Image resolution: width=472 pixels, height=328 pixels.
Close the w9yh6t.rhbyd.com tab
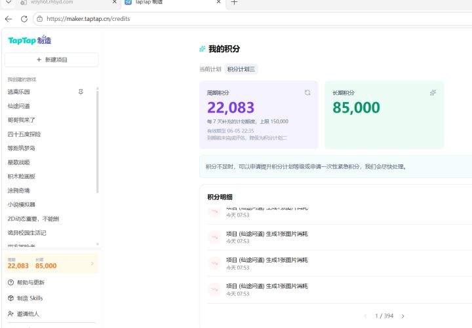pyautogui.click(x=114, y=2)
